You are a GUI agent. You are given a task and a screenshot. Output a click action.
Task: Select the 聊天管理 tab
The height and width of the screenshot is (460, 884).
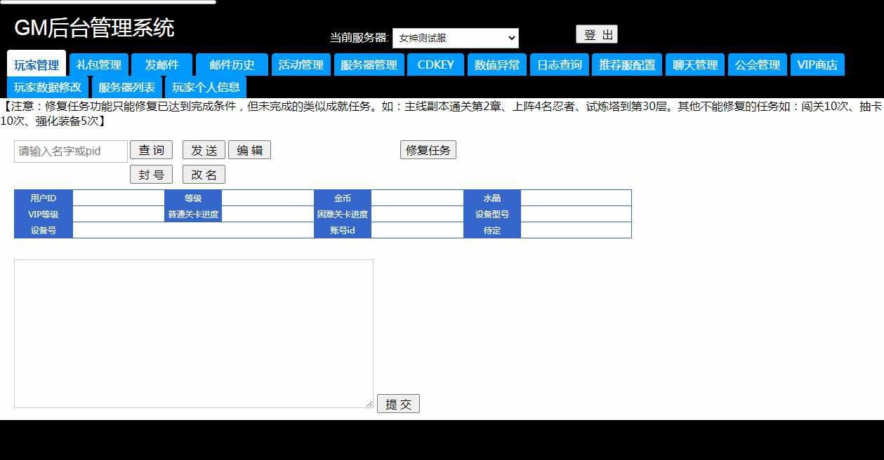[x=694, y=65]
